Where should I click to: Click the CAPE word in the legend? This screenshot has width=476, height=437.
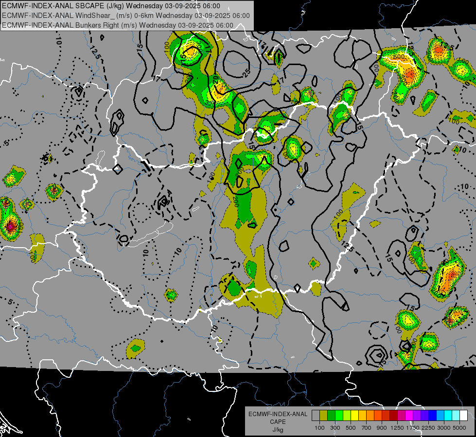(278, 421)
